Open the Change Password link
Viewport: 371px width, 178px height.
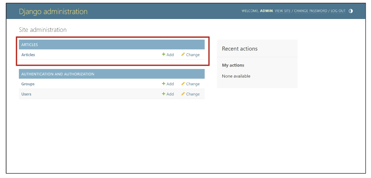311,11
